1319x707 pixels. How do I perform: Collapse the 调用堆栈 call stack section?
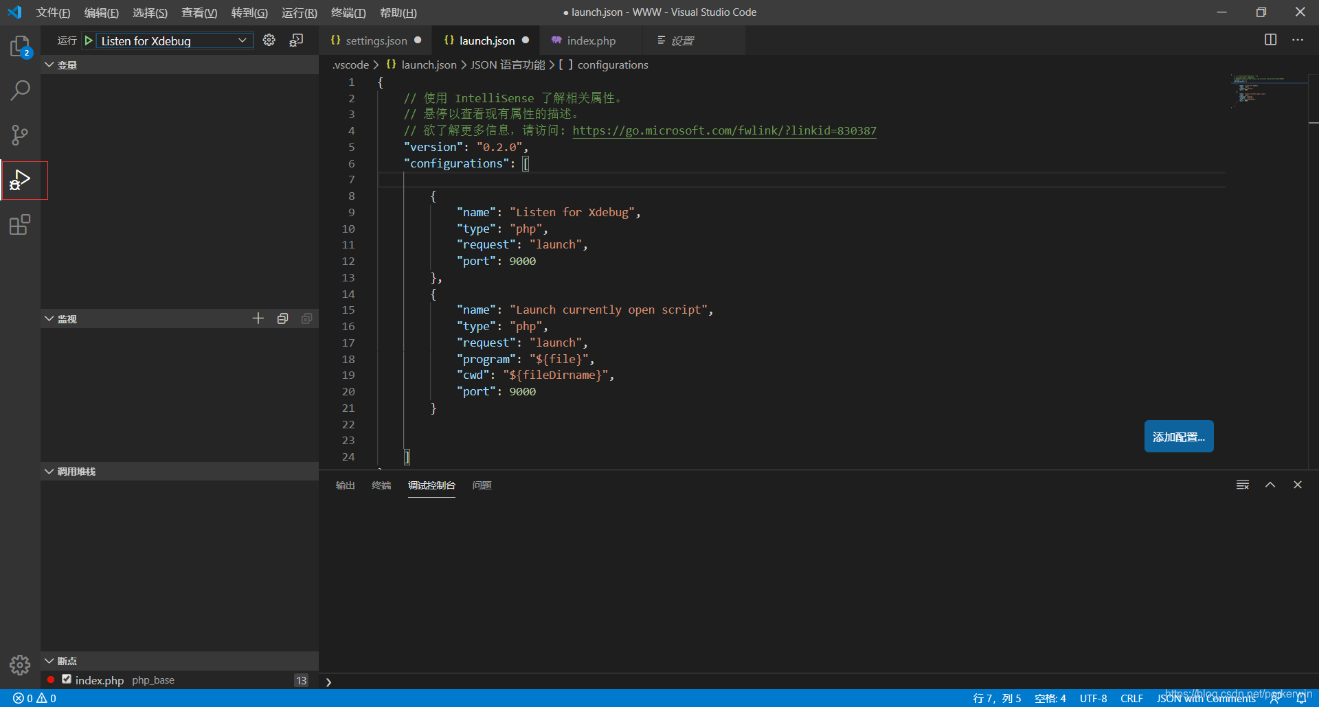(x=179, y=471)
